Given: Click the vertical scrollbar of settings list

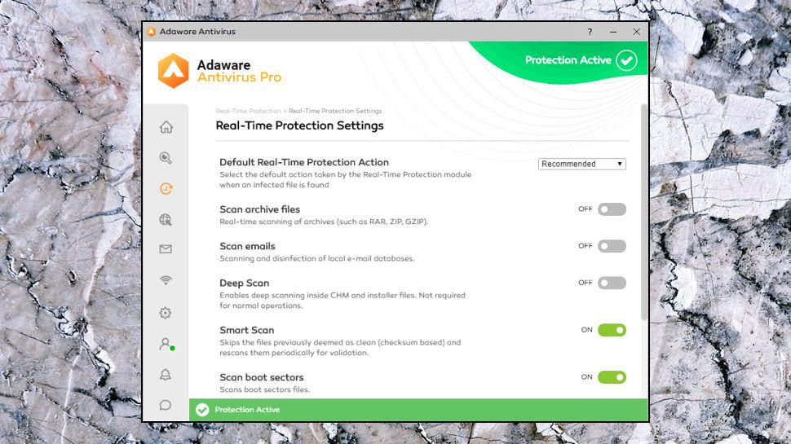Looking at the screenshot, I should pos(643,212).
